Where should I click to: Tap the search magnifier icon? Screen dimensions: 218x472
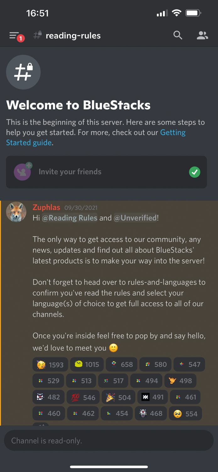coord(178,35)
